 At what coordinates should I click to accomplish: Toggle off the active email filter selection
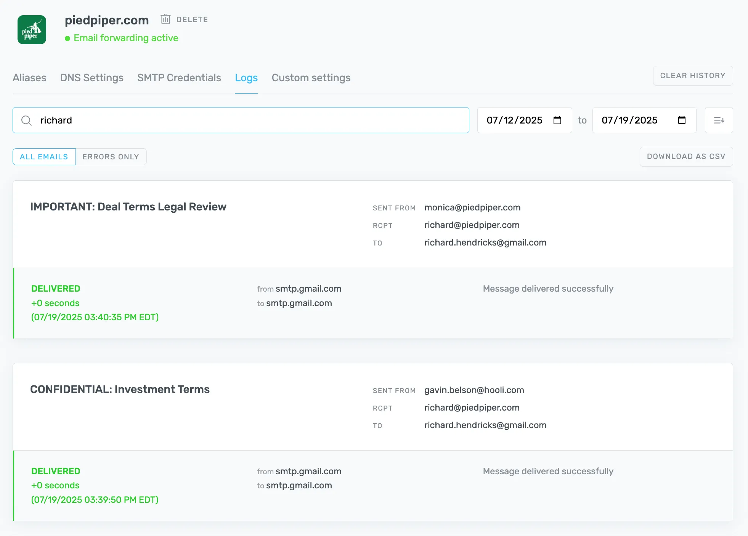[43, 156]
